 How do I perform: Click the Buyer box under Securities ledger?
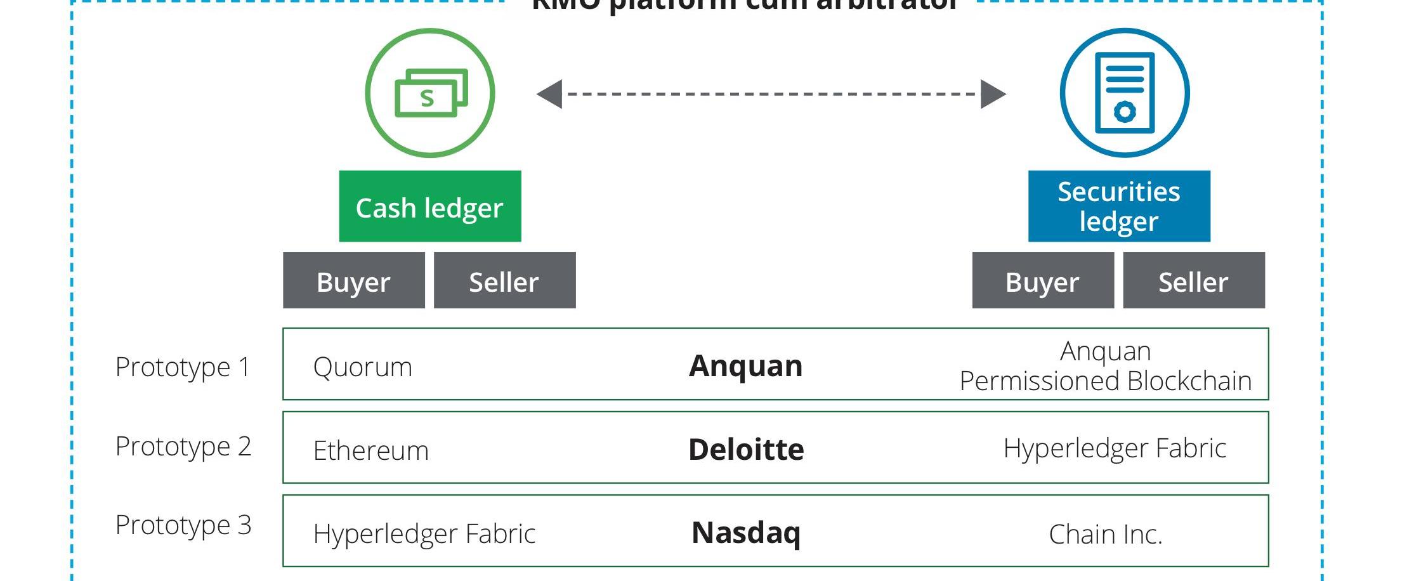coord(1042,281)
